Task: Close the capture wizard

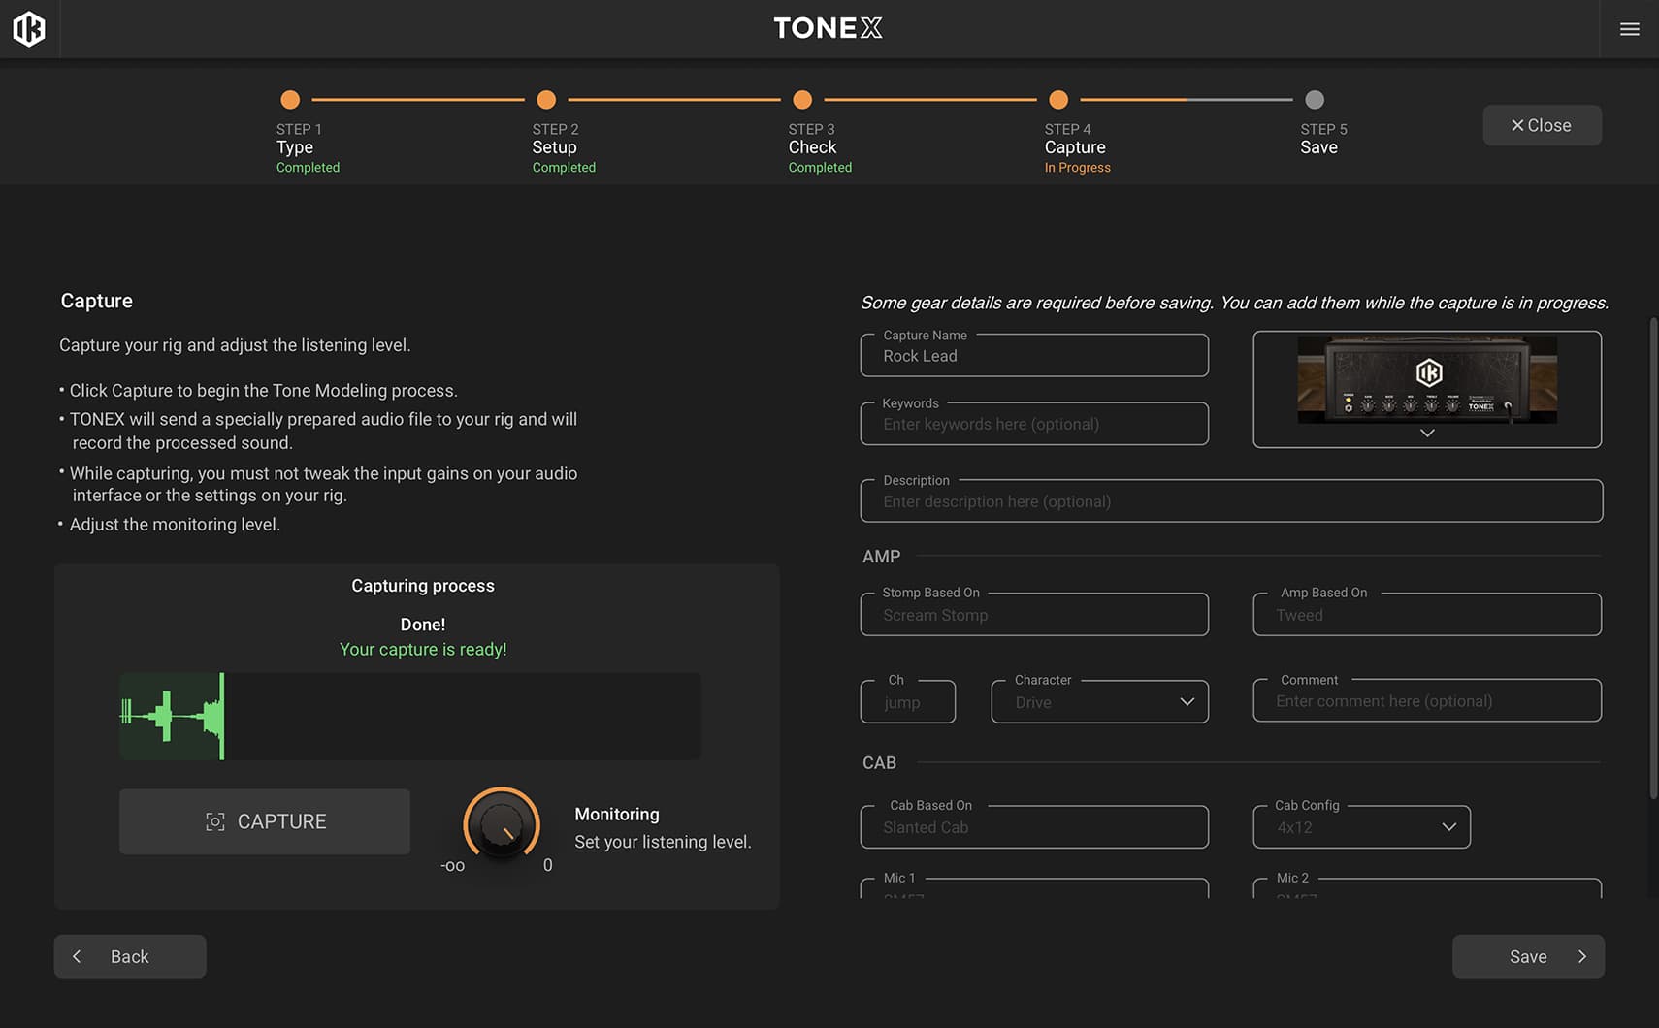Action: 1541,125
